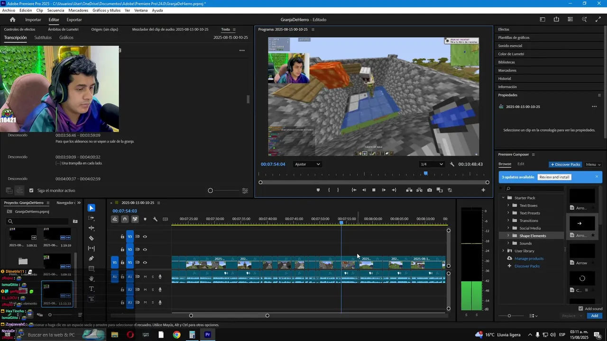Click Mark In in program monitor
The width and height of the screenshot is (607, 341).
(329, 190)
